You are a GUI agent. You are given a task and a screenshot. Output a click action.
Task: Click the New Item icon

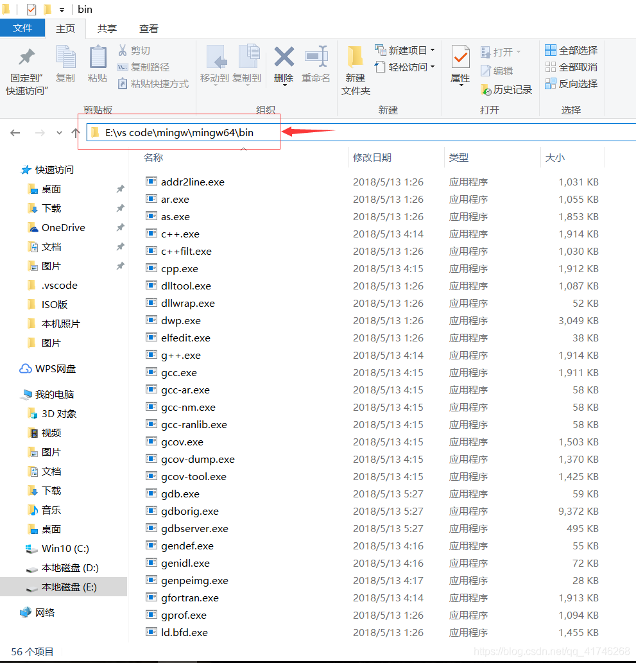coord(380,50)
